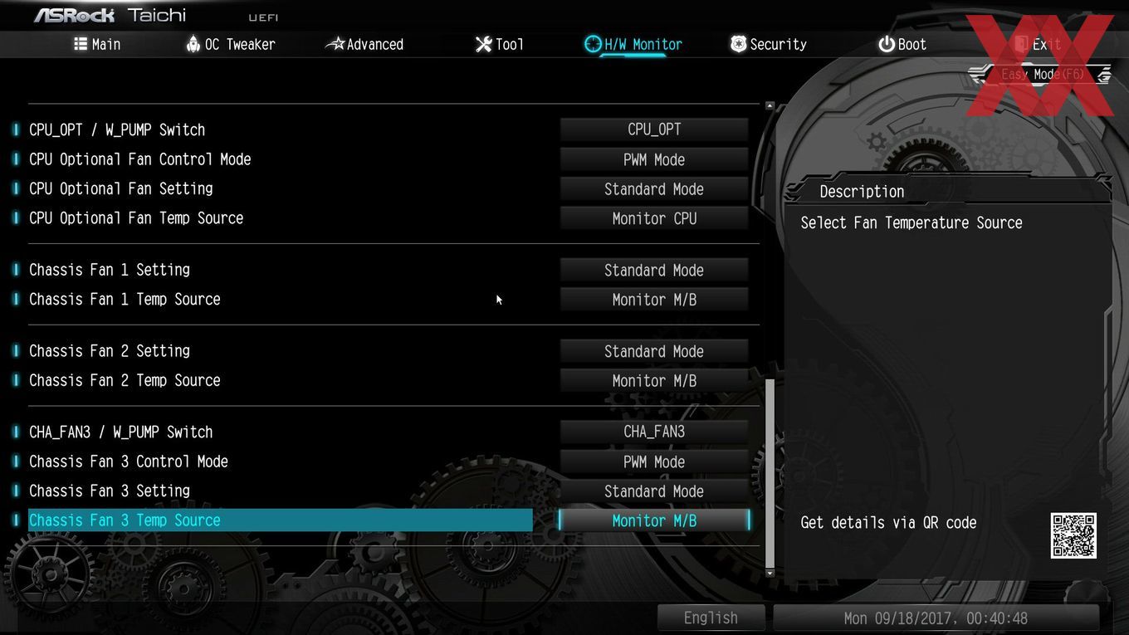This screenshot has height=635, width=1129.
Task: Toggle CPU_OPT / W_PUMP Switch value
Action: coord(654,129)
